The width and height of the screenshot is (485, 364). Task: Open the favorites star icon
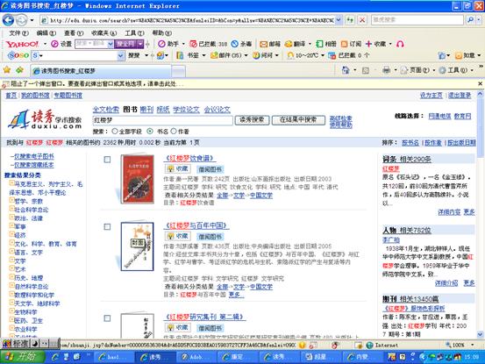point(7,70)
